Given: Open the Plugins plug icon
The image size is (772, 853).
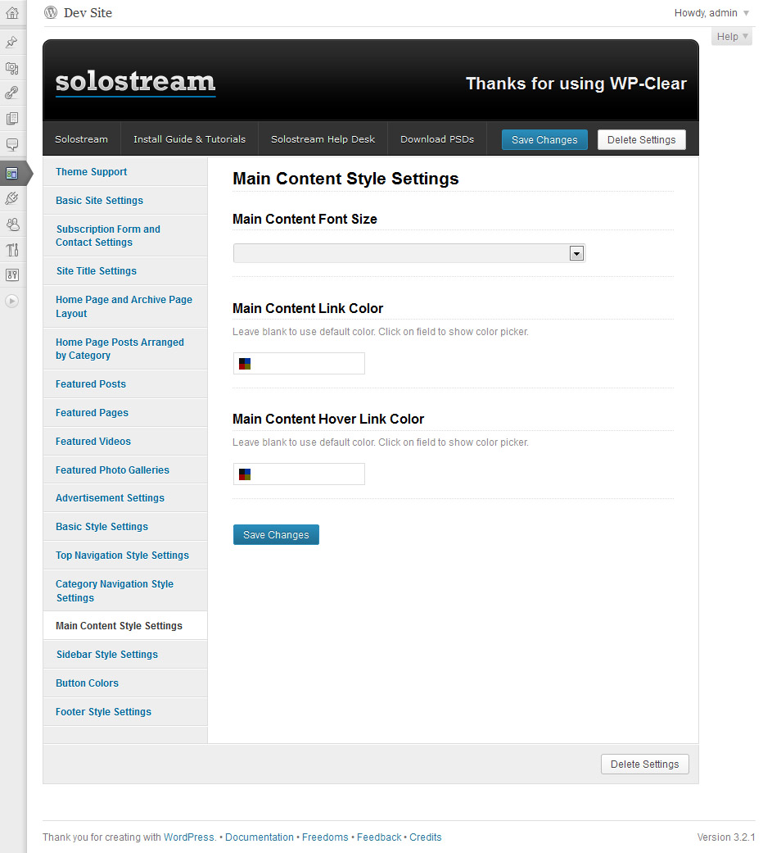Looking at the screenshot, I should 12,198.
